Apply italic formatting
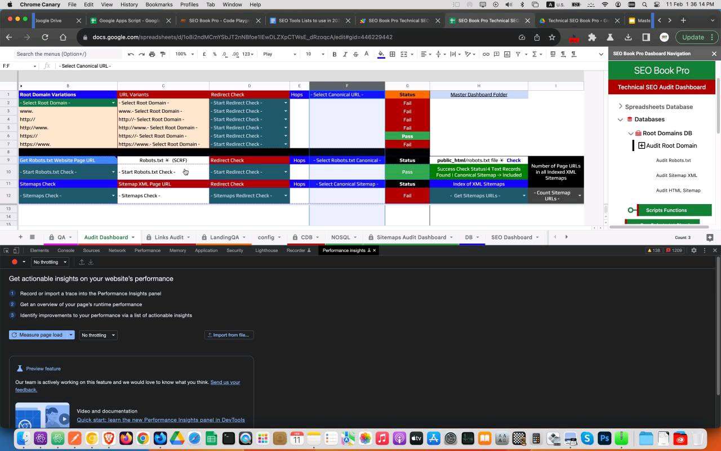The width and height of the screenshot is (721, 451). pos(345,54)
